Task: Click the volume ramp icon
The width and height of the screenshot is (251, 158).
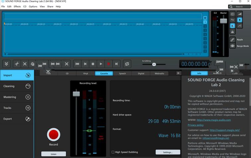Action: tap(240, 14)
